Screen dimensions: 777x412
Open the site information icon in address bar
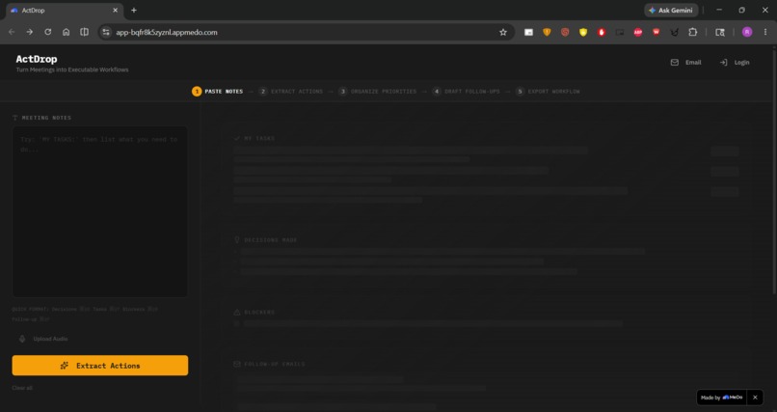point(105,32)
